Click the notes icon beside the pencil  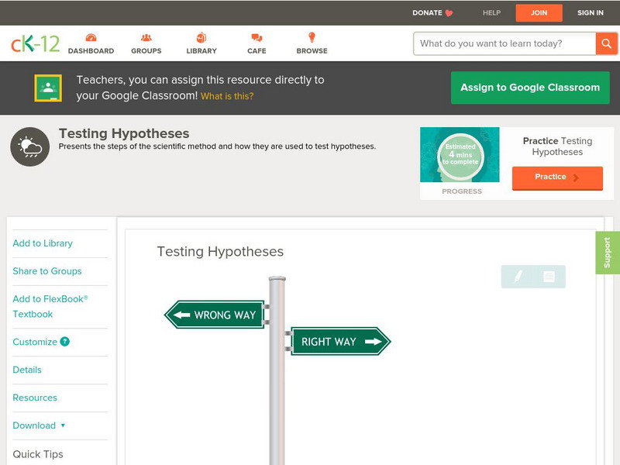pyautogui.click(x=549, y=276)
